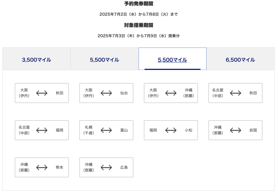Click the 熊本 destination text
This screenshot has width=278, height=193.
click(x=59, y=167)
